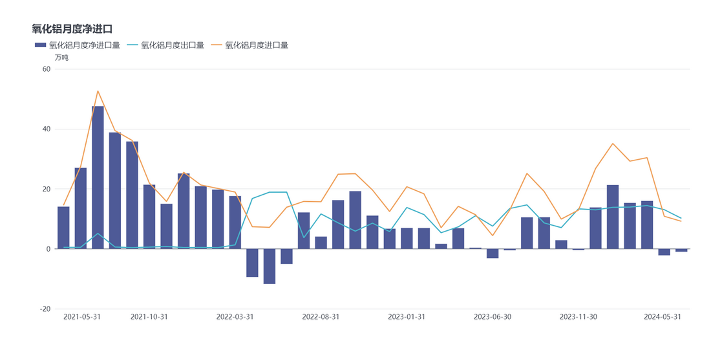Image resolution: width=711 pixels, height=337 pixels.
Task: Click the chart title 氧化铝月度净进口
Action: click(x=72, y=28)
